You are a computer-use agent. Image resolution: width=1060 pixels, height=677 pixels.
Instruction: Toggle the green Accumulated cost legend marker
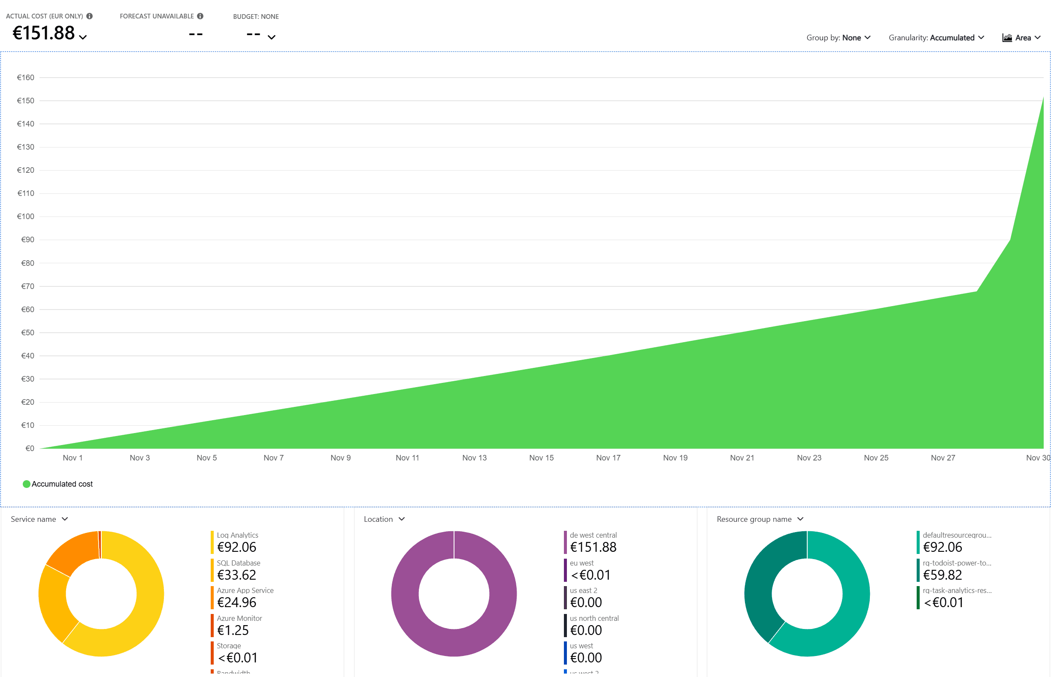point(27,484)
